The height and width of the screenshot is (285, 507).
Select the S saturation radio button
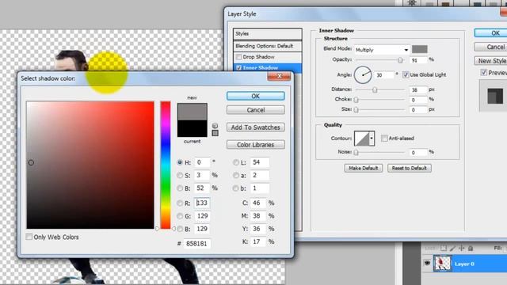click(x=180, y=175)
